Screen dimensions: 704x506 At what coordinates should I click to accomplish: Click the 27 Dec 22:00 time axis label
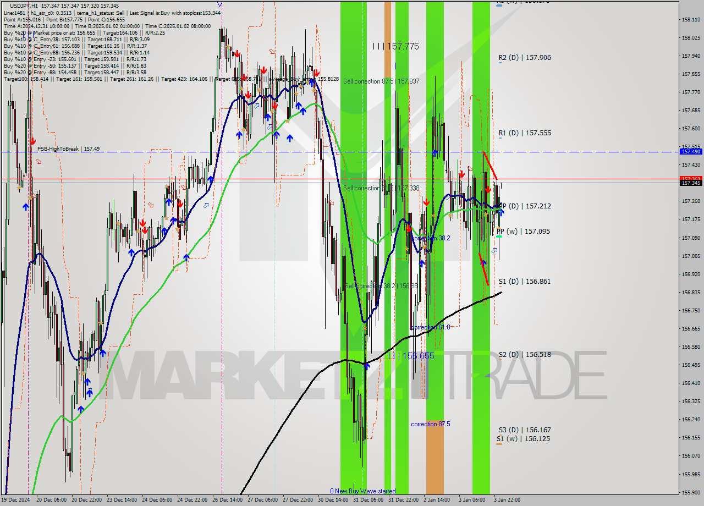(298, 500)
